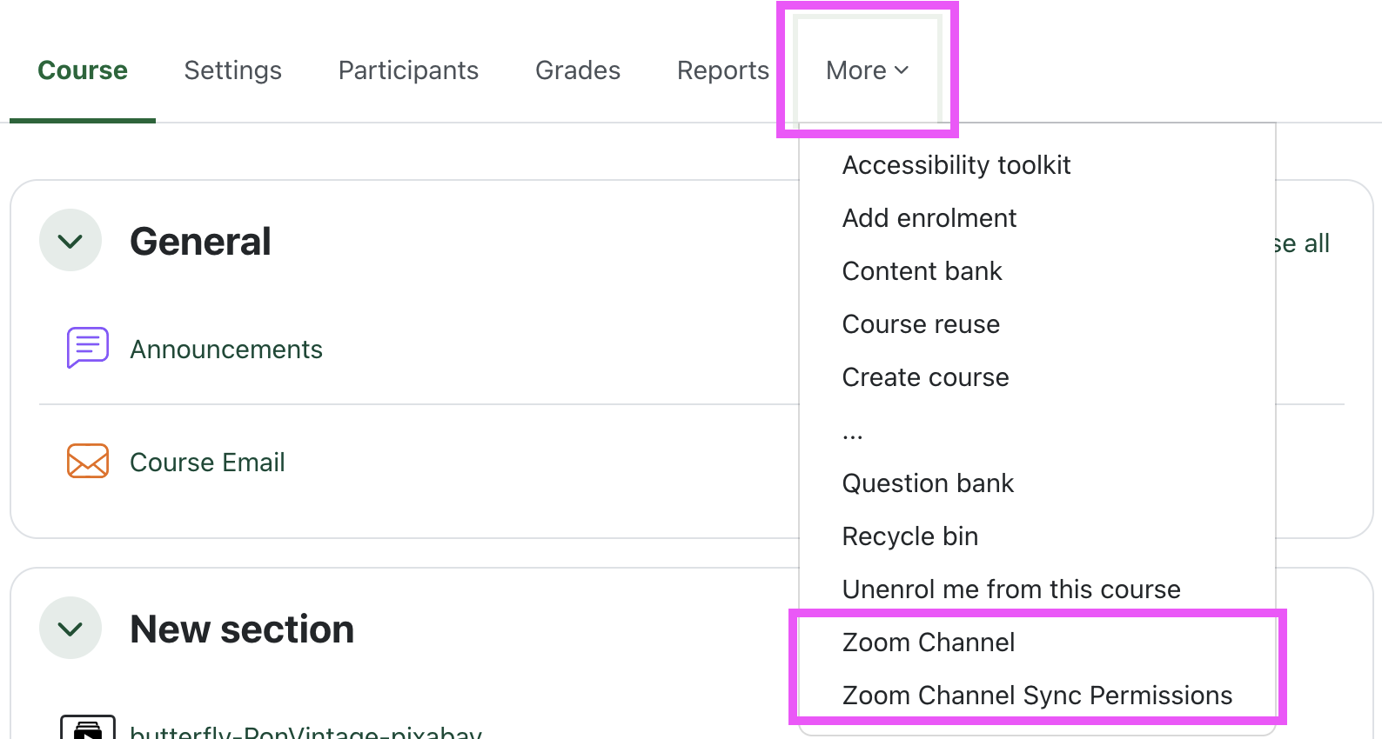Click the General section heading
Screen dimensions: 1382x739
tap(200, 242)
